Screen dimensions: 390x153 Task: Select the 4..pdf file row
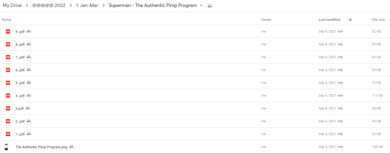tap(195, 96)
